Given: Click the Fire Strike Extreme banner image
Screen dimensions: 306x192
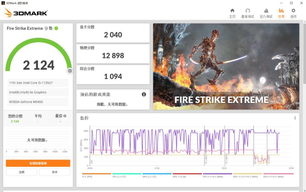Looking at the screenshot, I should [x=226, y=66].
